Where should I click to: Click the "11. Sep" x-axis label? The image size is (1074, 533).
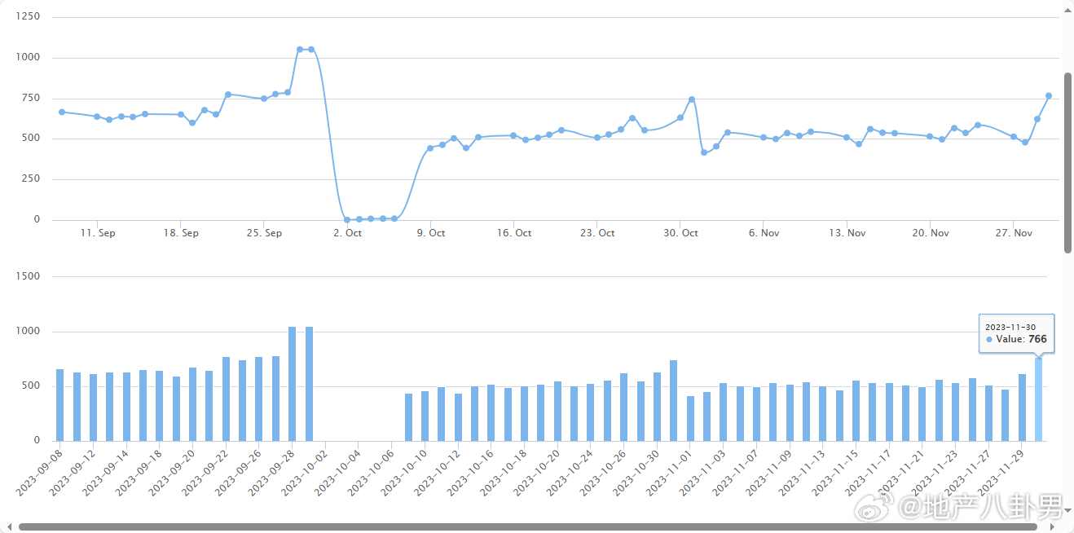[98, 233]
